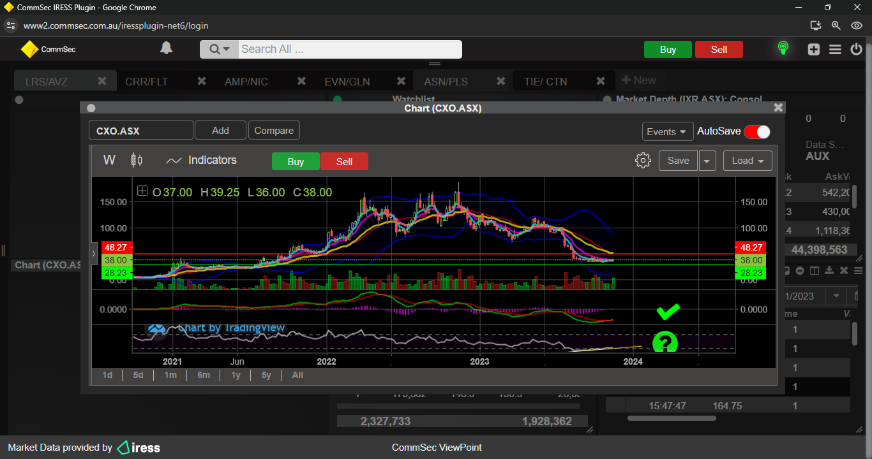872x459 pixels.
Task: Select the 1y time range
Action: coord(236,375)
